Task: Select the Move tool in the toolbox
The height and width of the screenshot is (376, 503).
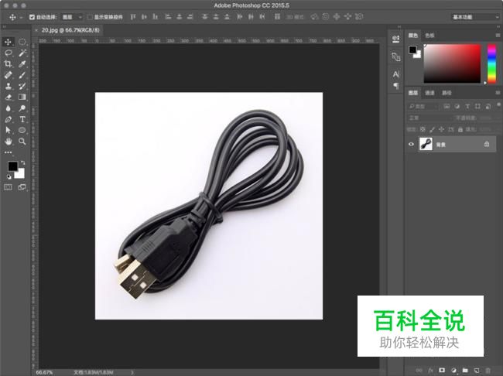Action: click(8, 42)
